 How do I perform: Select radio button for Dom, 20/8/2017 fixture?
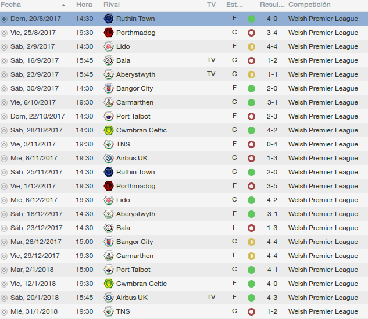pos(4,19)
